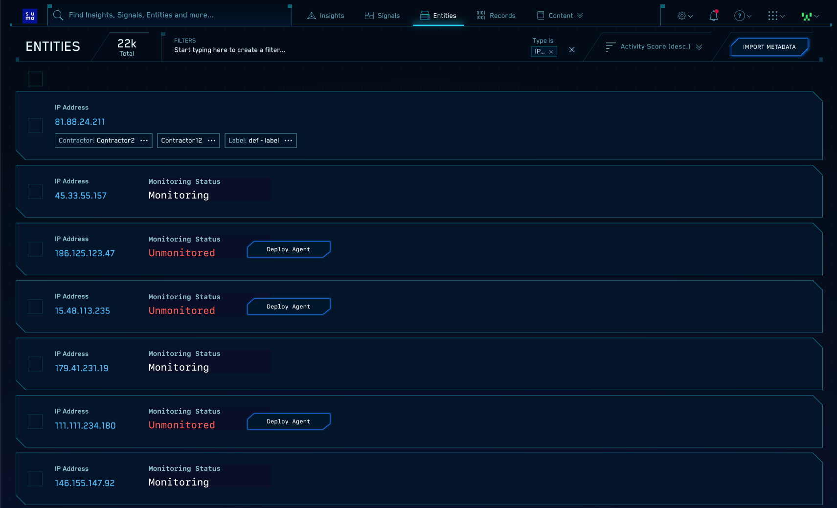Check the select-all checkbox above entity list
837x508 pixels.
35,79
